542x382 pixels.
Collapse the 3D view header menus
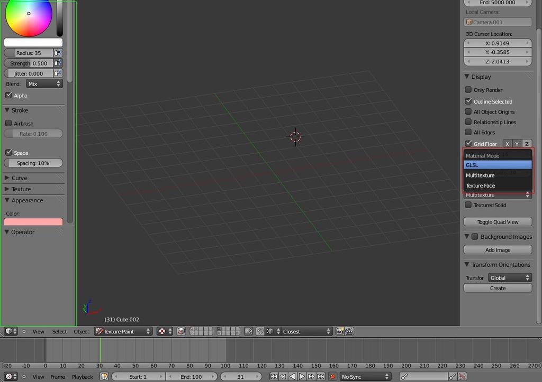(24, 331)
